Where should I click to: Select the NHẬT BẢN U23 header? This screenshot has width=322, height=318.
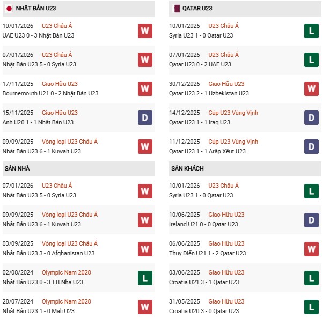point(36,9)
